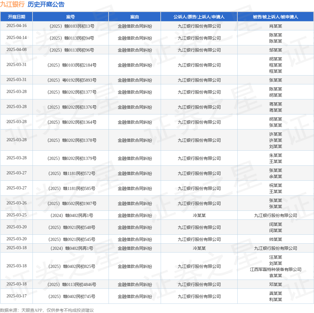Click case number 赣0103民初13号
Image resolution: width=314 pixels, height=313 pixels.
coord(72,26)
